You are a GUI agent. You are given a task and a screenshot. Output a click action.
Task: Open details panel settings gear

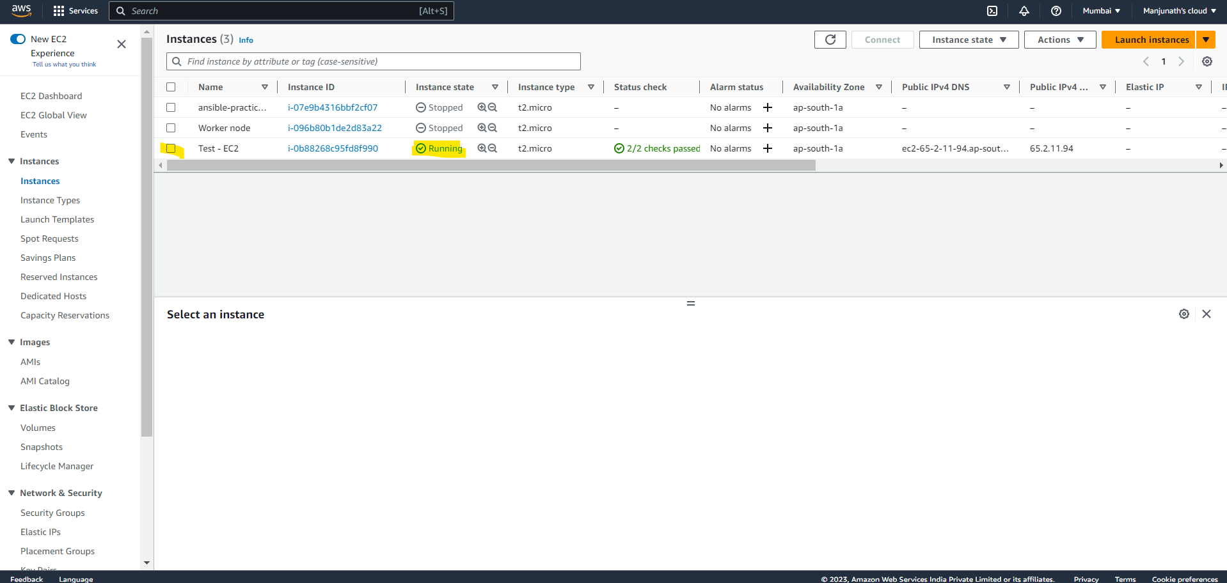click(1184, 314)
